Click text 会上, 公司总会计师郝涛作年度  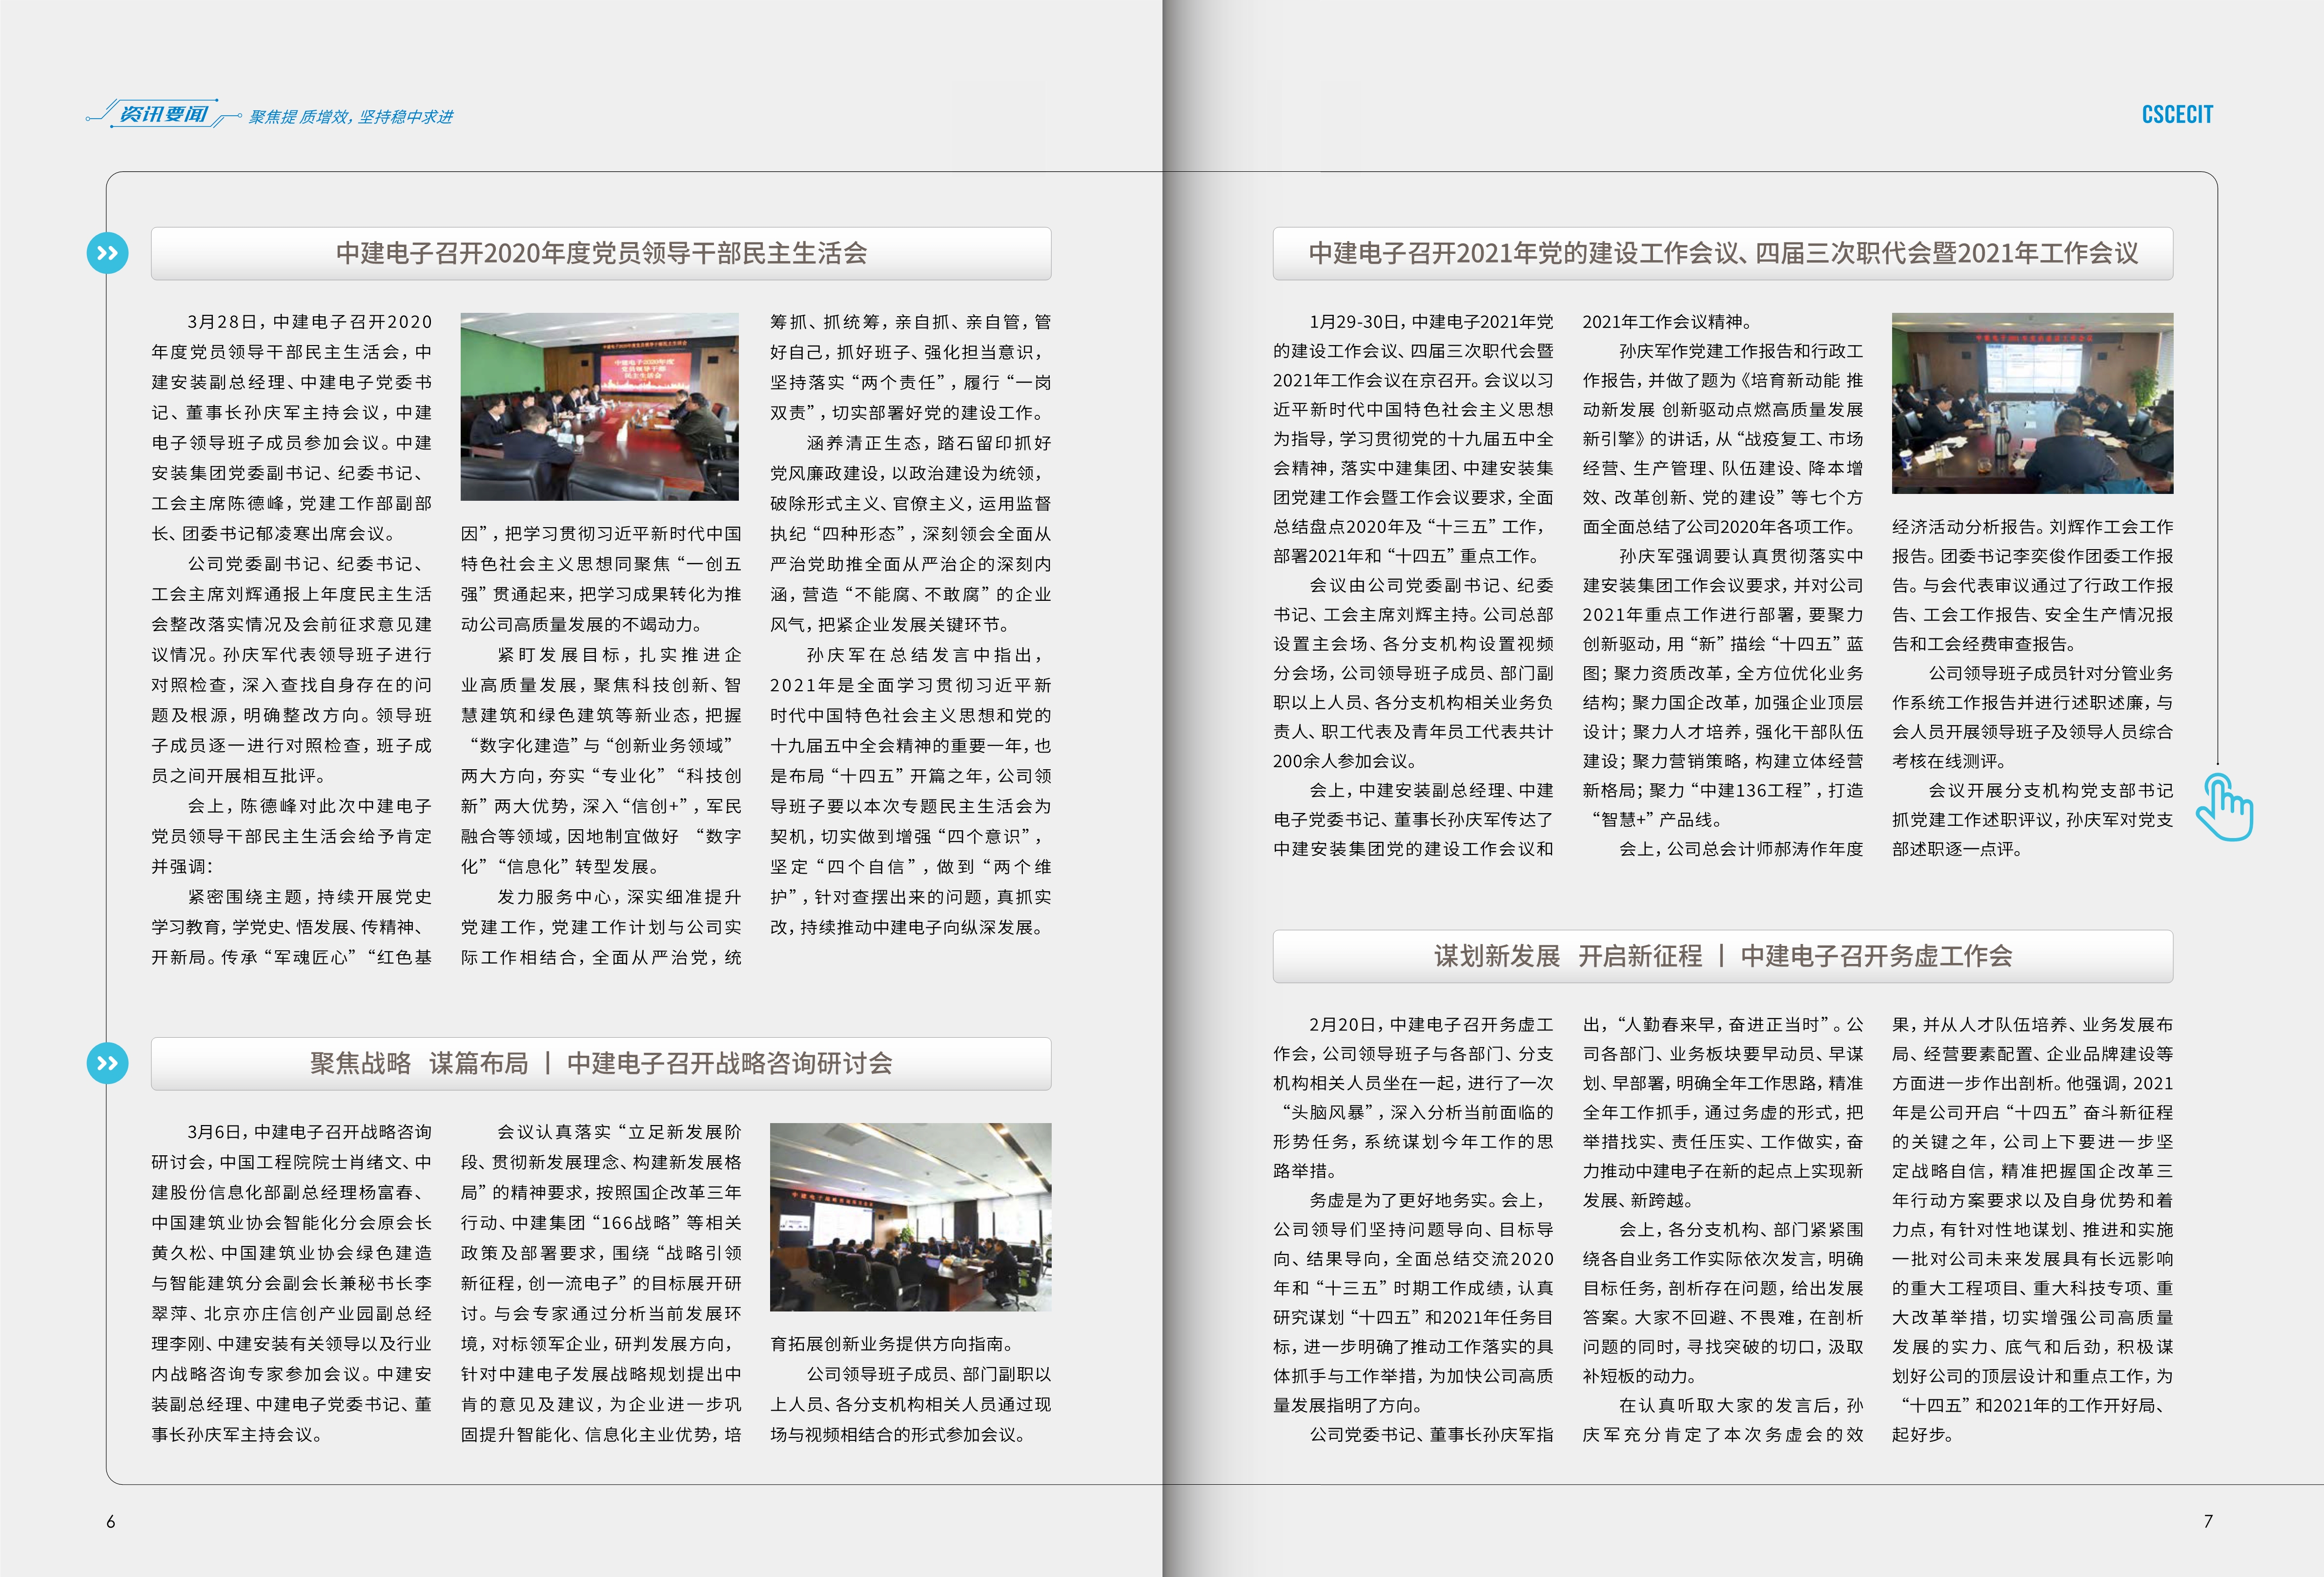tap(1741, 849)
